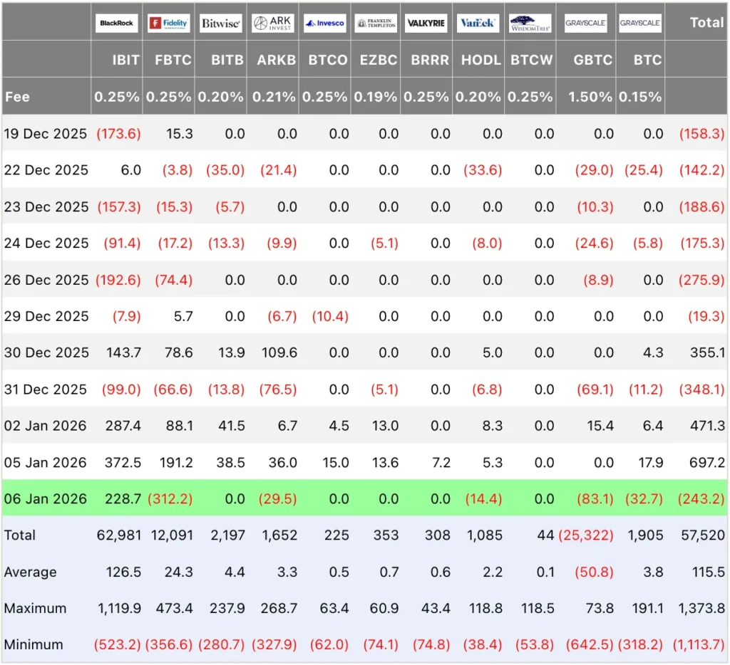Click the Grayscale logo above BTC
This screenshot has height=665, width=730.
click(640, 23)
